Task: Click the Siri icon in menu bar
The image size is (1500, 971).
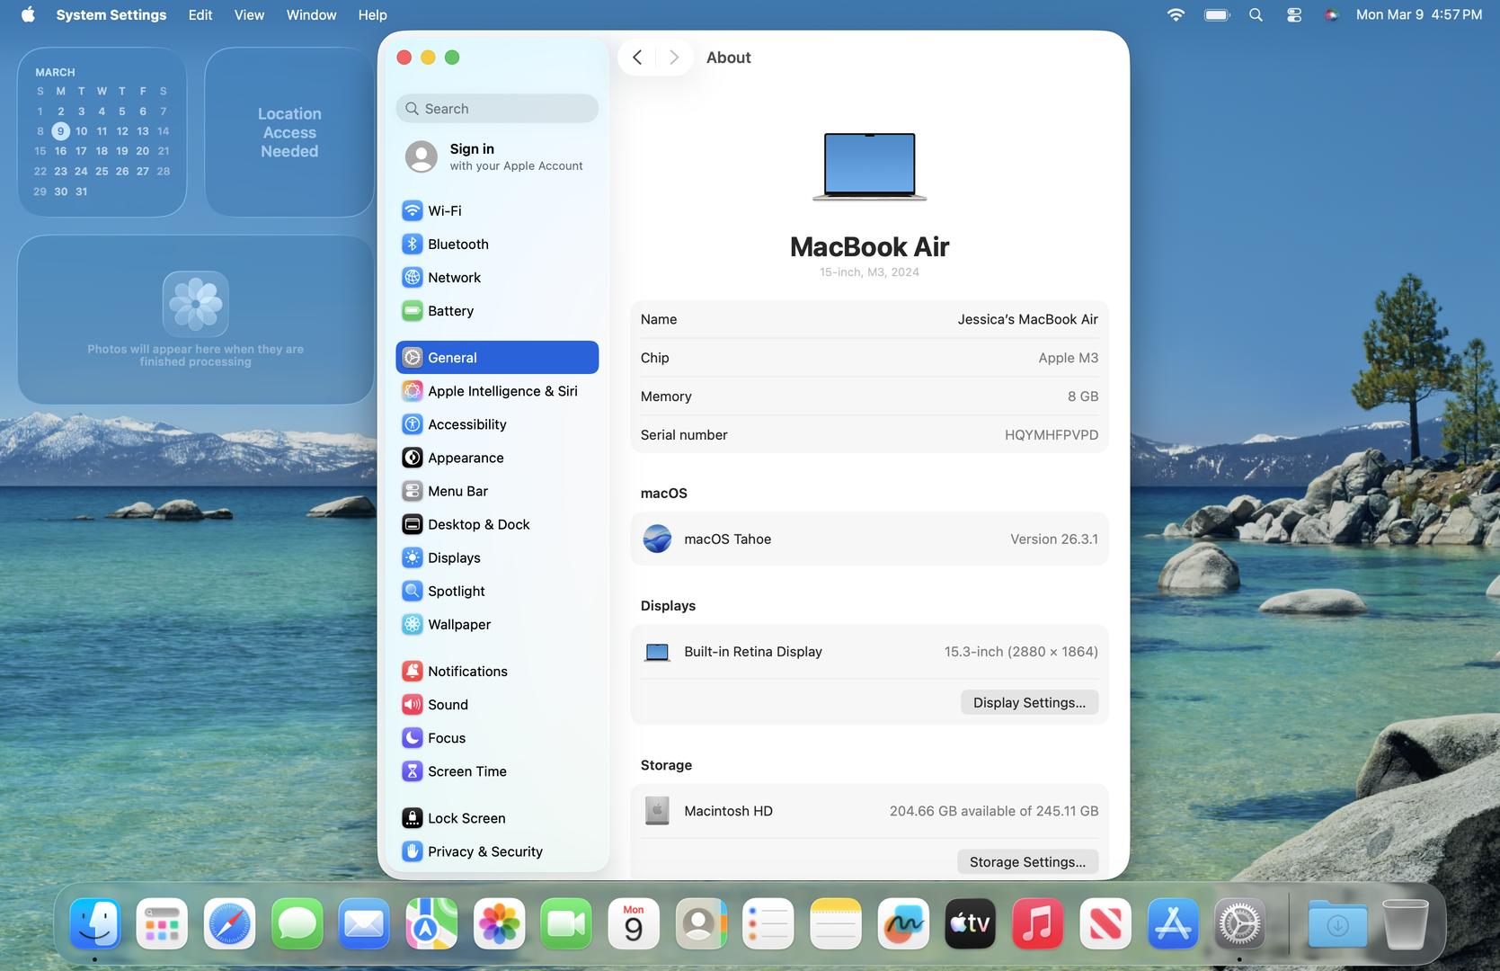Action: tap(1331, 15)
